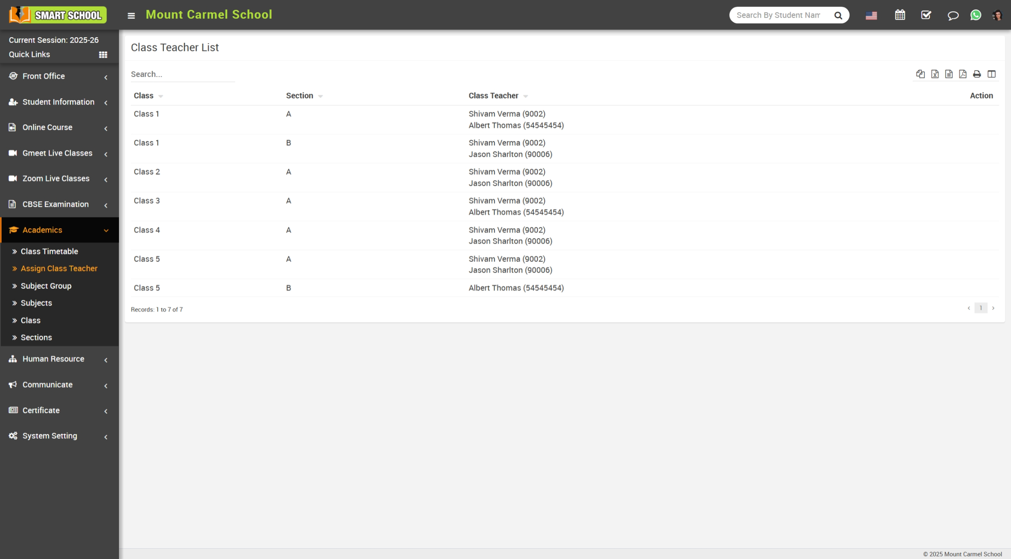Expand the Front Office menu arrow
The width and height of the screenshot is (1011, 559).
106,77
